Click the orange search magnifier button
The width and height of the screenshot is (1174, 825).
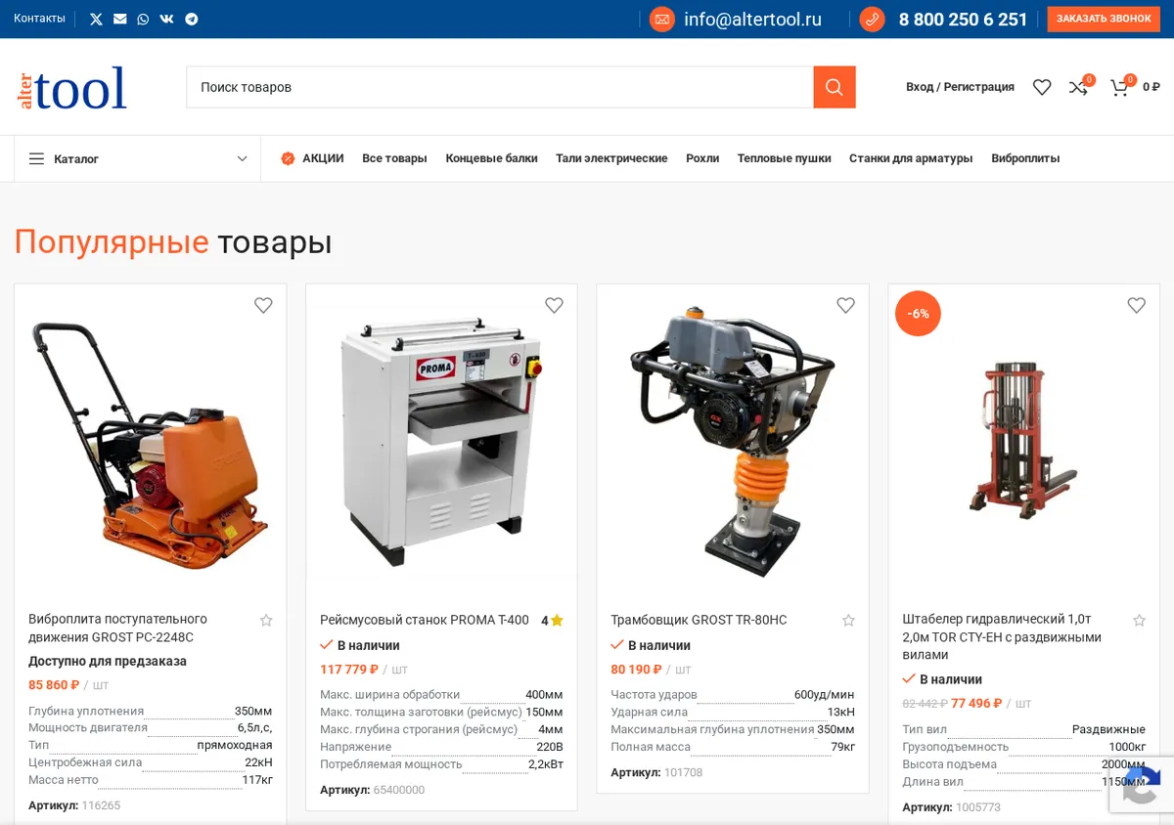tap(835, 87)
